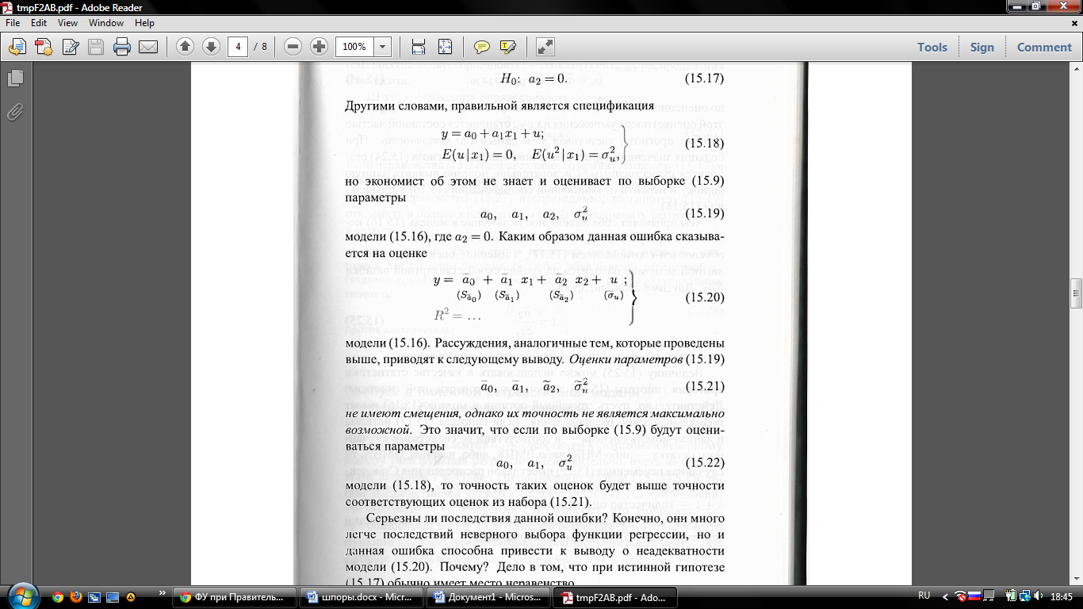This screenshot has height=609, width=1083.
Task: Click the 100% zoom value field
Action: coord(354,47)
